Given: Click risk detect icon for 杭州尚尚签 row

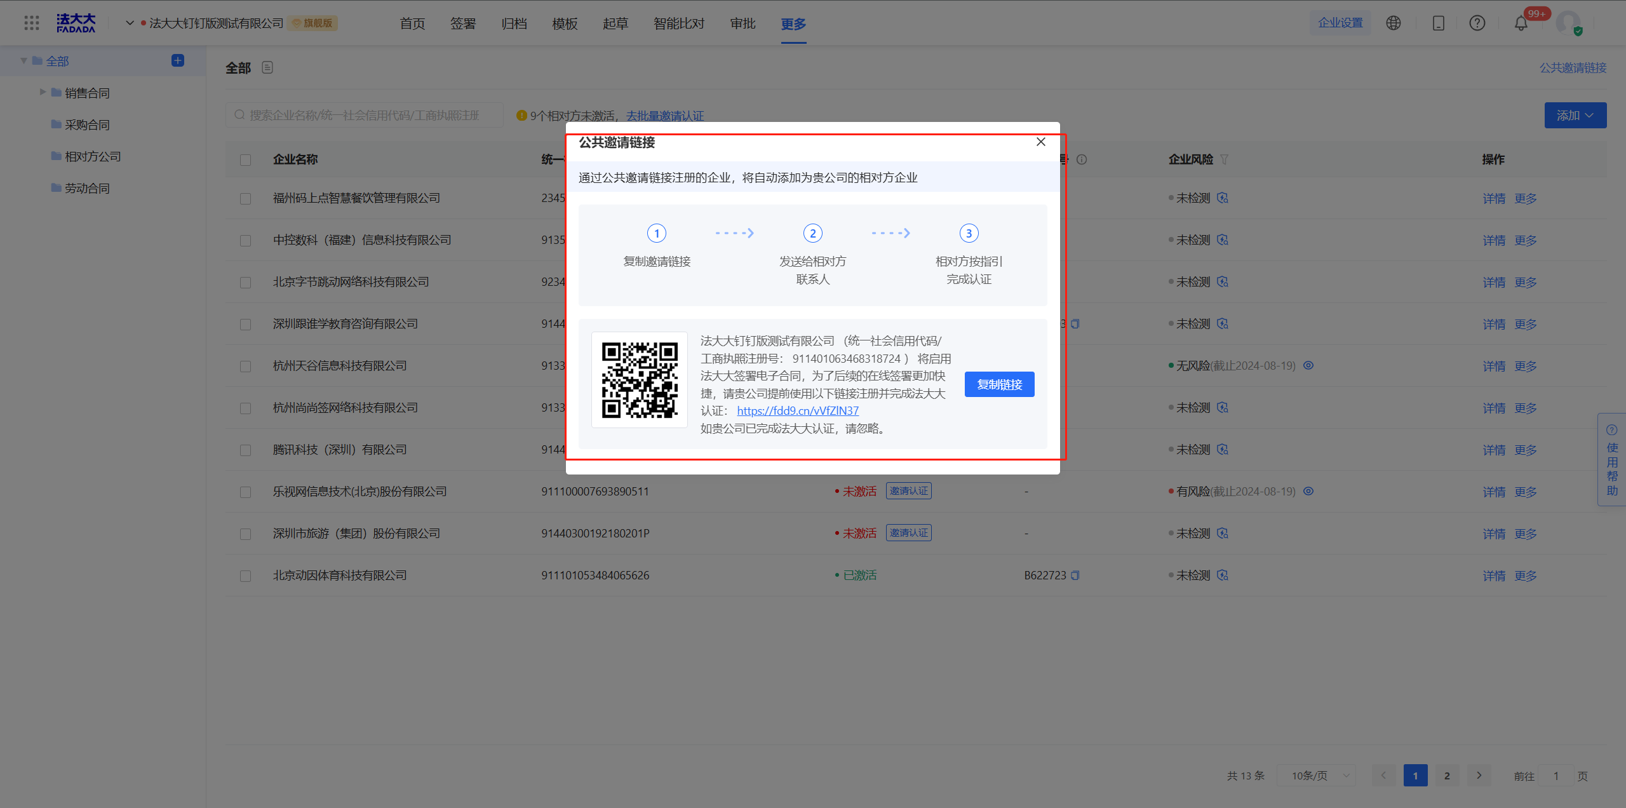Looking at the screenshot, I should (1223, 408).
